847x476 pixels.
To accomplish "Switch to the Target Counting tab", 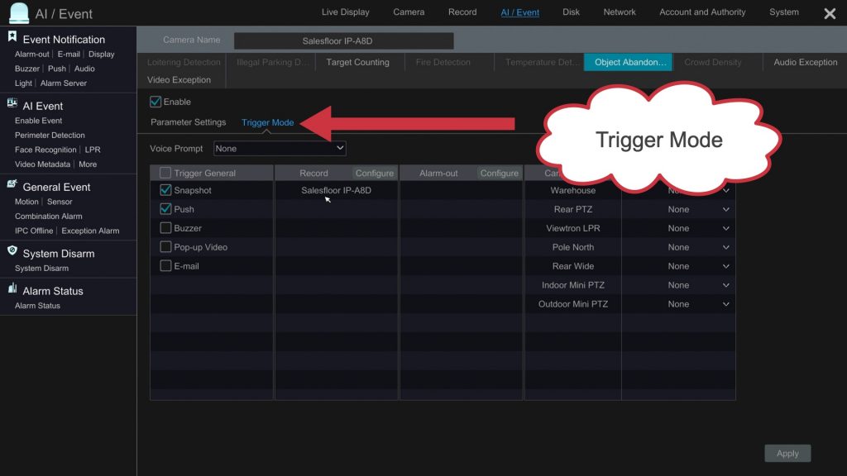I will (x=357, y=62).
